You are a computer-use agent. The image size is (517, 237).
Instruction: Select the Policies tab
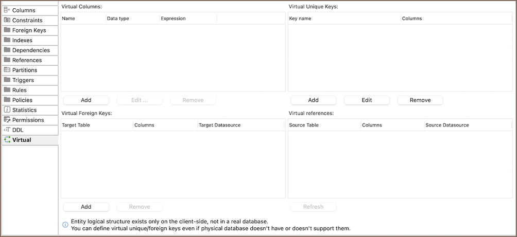[x=22, y=100]
